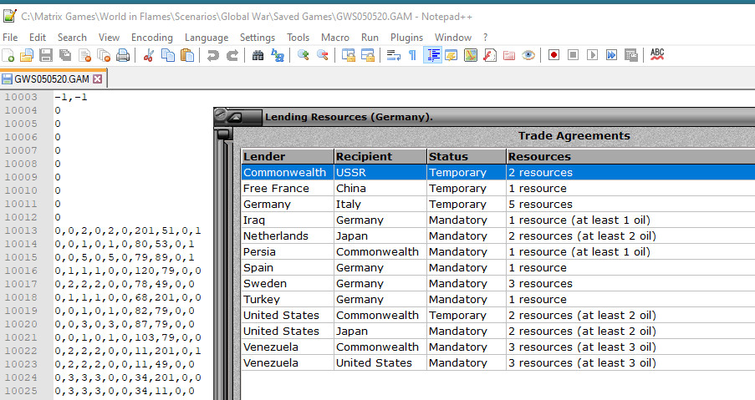Image resolution: width=755 pixels, height=400 pixels.
Task: Click line number 10013 in the margin
Action: click(21, 230)
